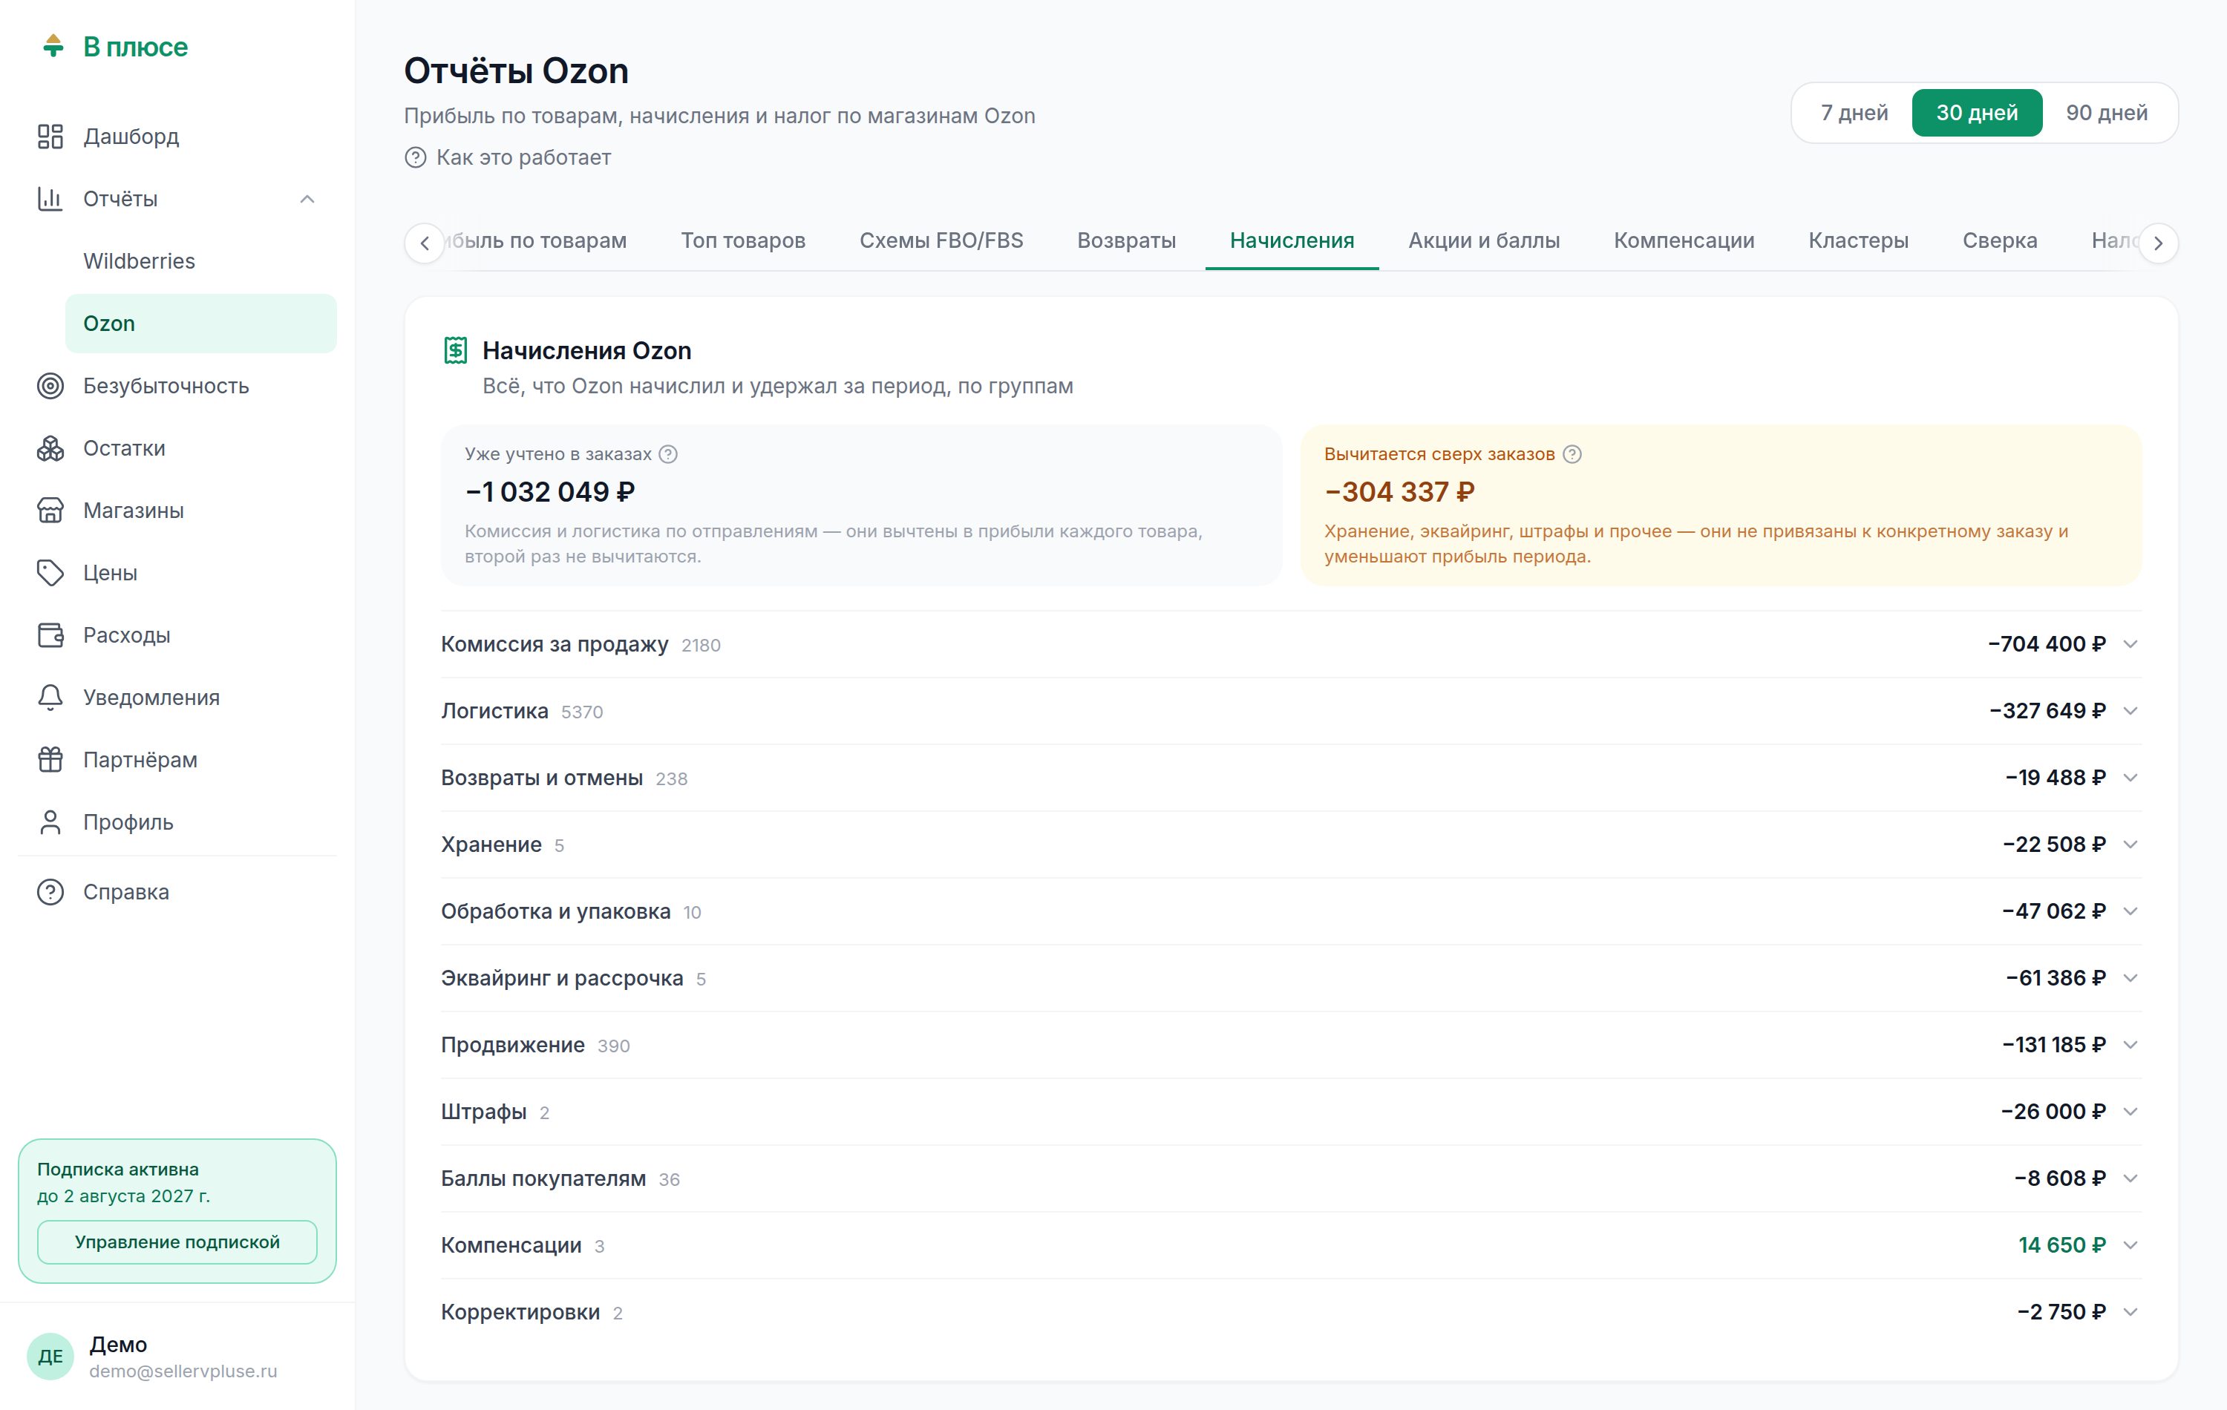Click the Подписка активна status text
Image resolution: width=2227 pixels, height=1410 pixels.
coord(117,1170)
